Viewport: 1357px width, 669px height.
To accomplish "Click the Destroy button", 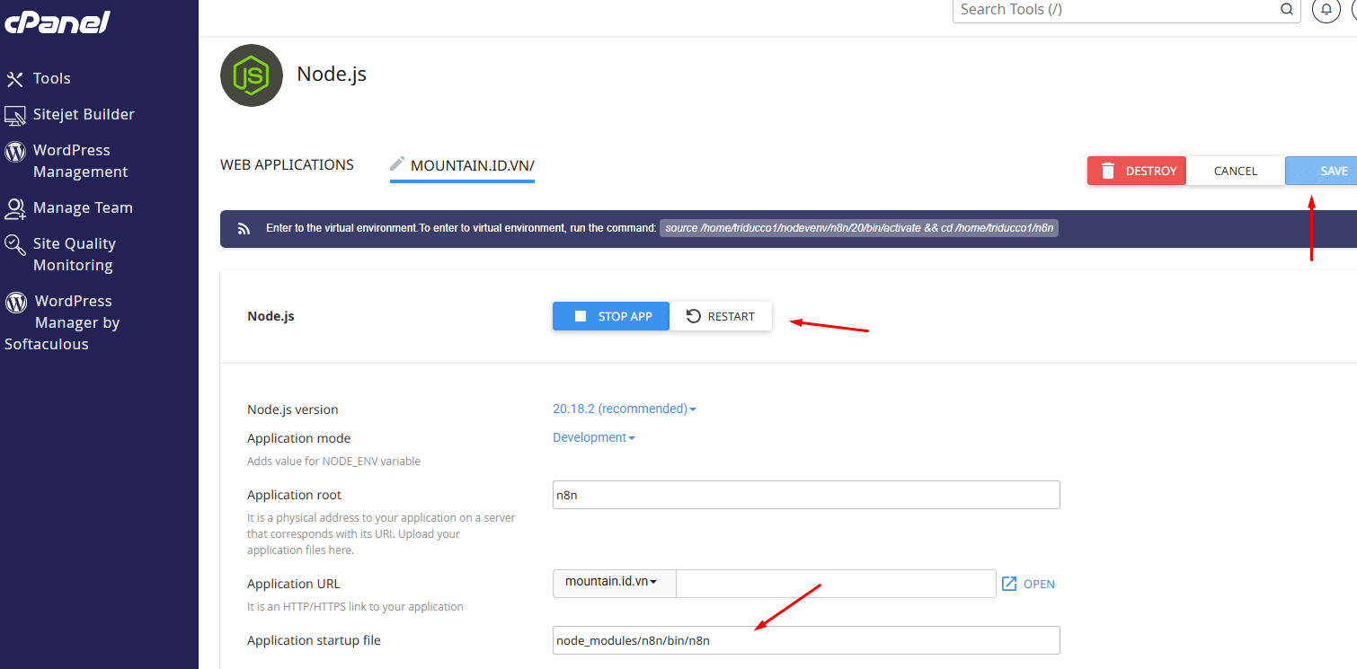I will [x=1137, y=171].
